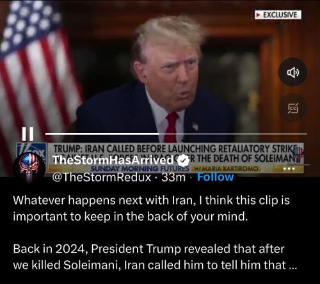320x284 pixels.
Task: Open the post via the 33m timestamp
Action: point(173,177)
